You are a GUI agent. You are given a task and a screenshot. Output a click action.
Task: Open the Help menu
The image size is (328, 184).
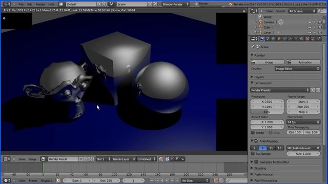[51, 4]
